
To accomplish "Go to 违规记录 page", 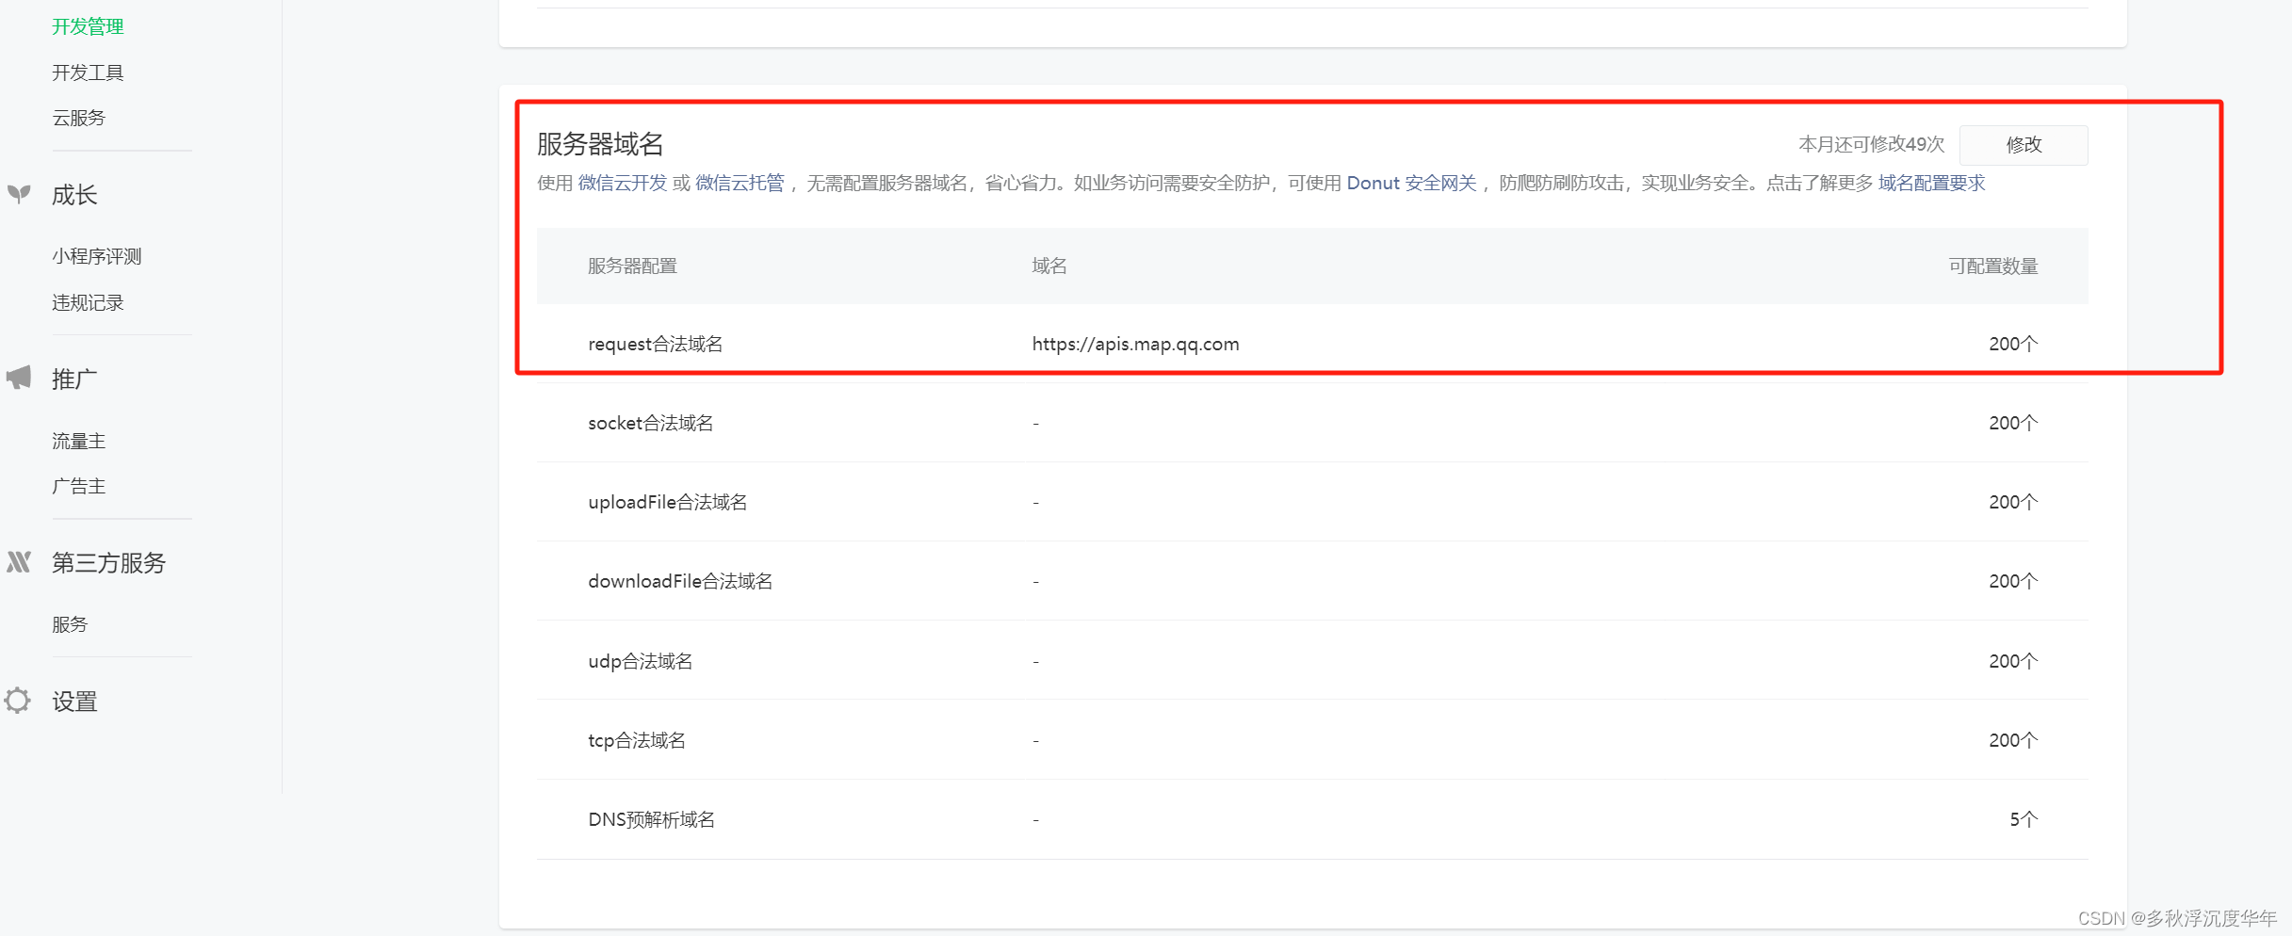I will 88,302.
